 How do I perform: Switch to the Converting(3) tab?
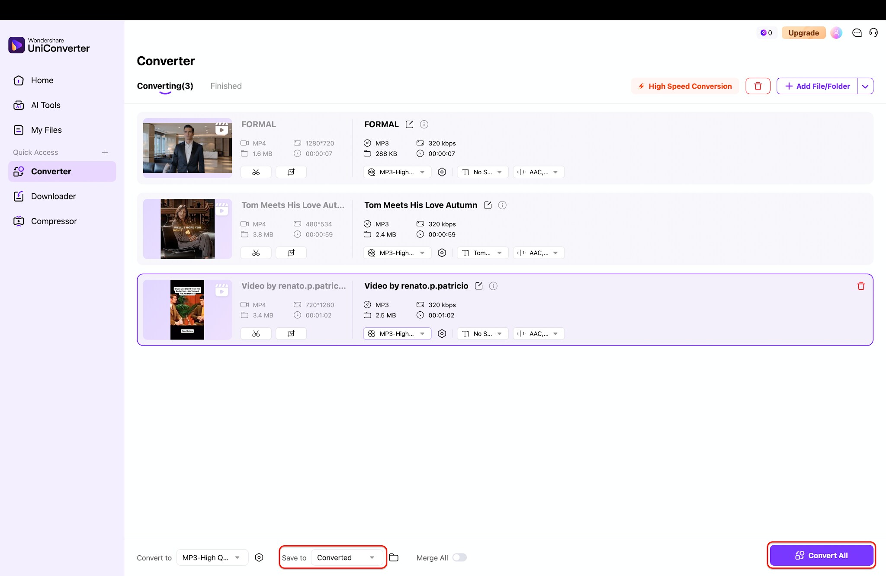(x=165, y=86)
